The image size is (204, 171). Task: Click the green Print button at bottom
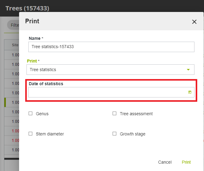pos(186,162)
